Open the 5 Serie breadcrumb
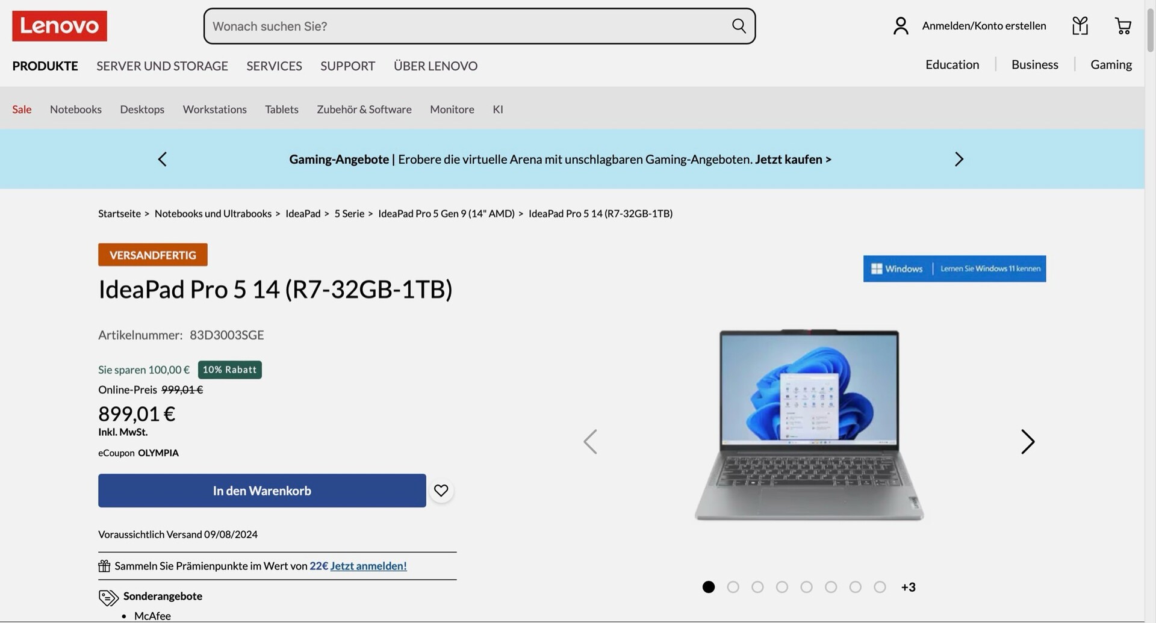 tap(349, 214)
